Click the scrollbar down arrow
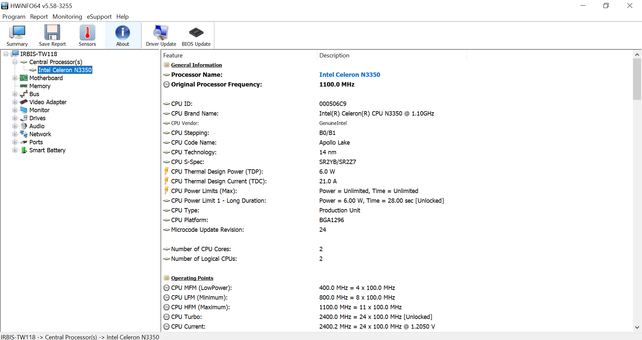Screen dimensions: 642x340 tap(637, 327)
